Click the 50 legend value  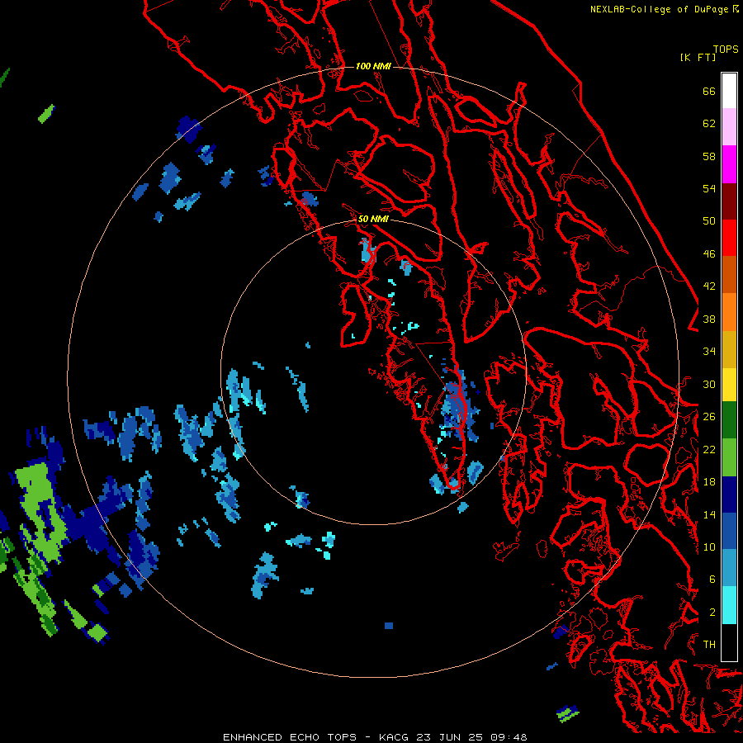(709, 220)
